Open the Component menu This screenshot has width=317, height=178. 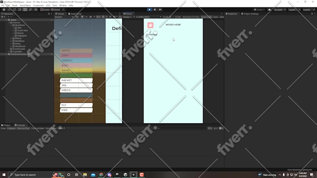pyautogui.click(x=38, y=6)
